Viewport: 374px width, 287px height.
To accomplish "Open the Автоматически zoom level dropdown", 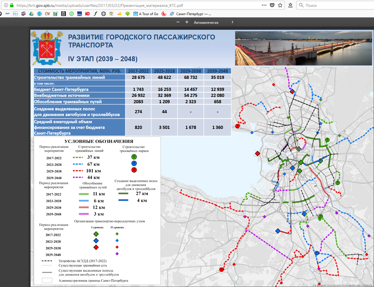I will pyautogui.click(x=213, y=22).
